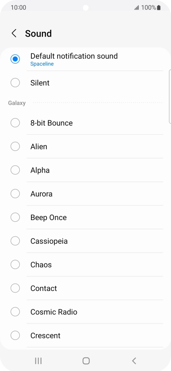Open recent apps from navigation bar
The image size is (171, 371).
click(x=38, y=361)
